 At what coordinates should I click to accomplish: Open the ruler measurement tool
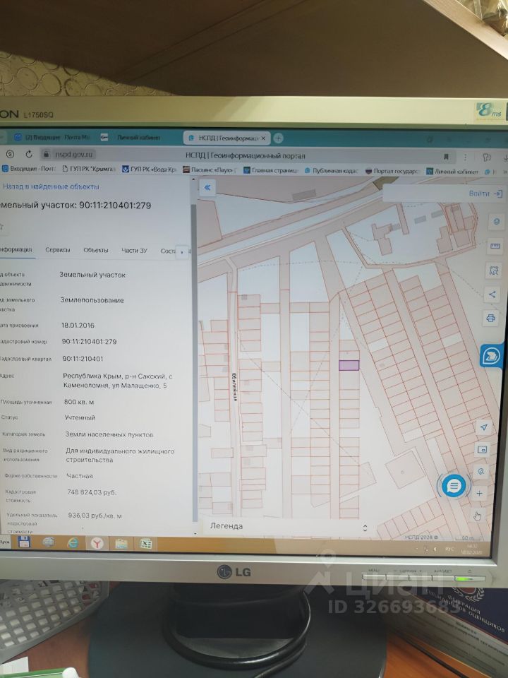(x=495, y=246)
